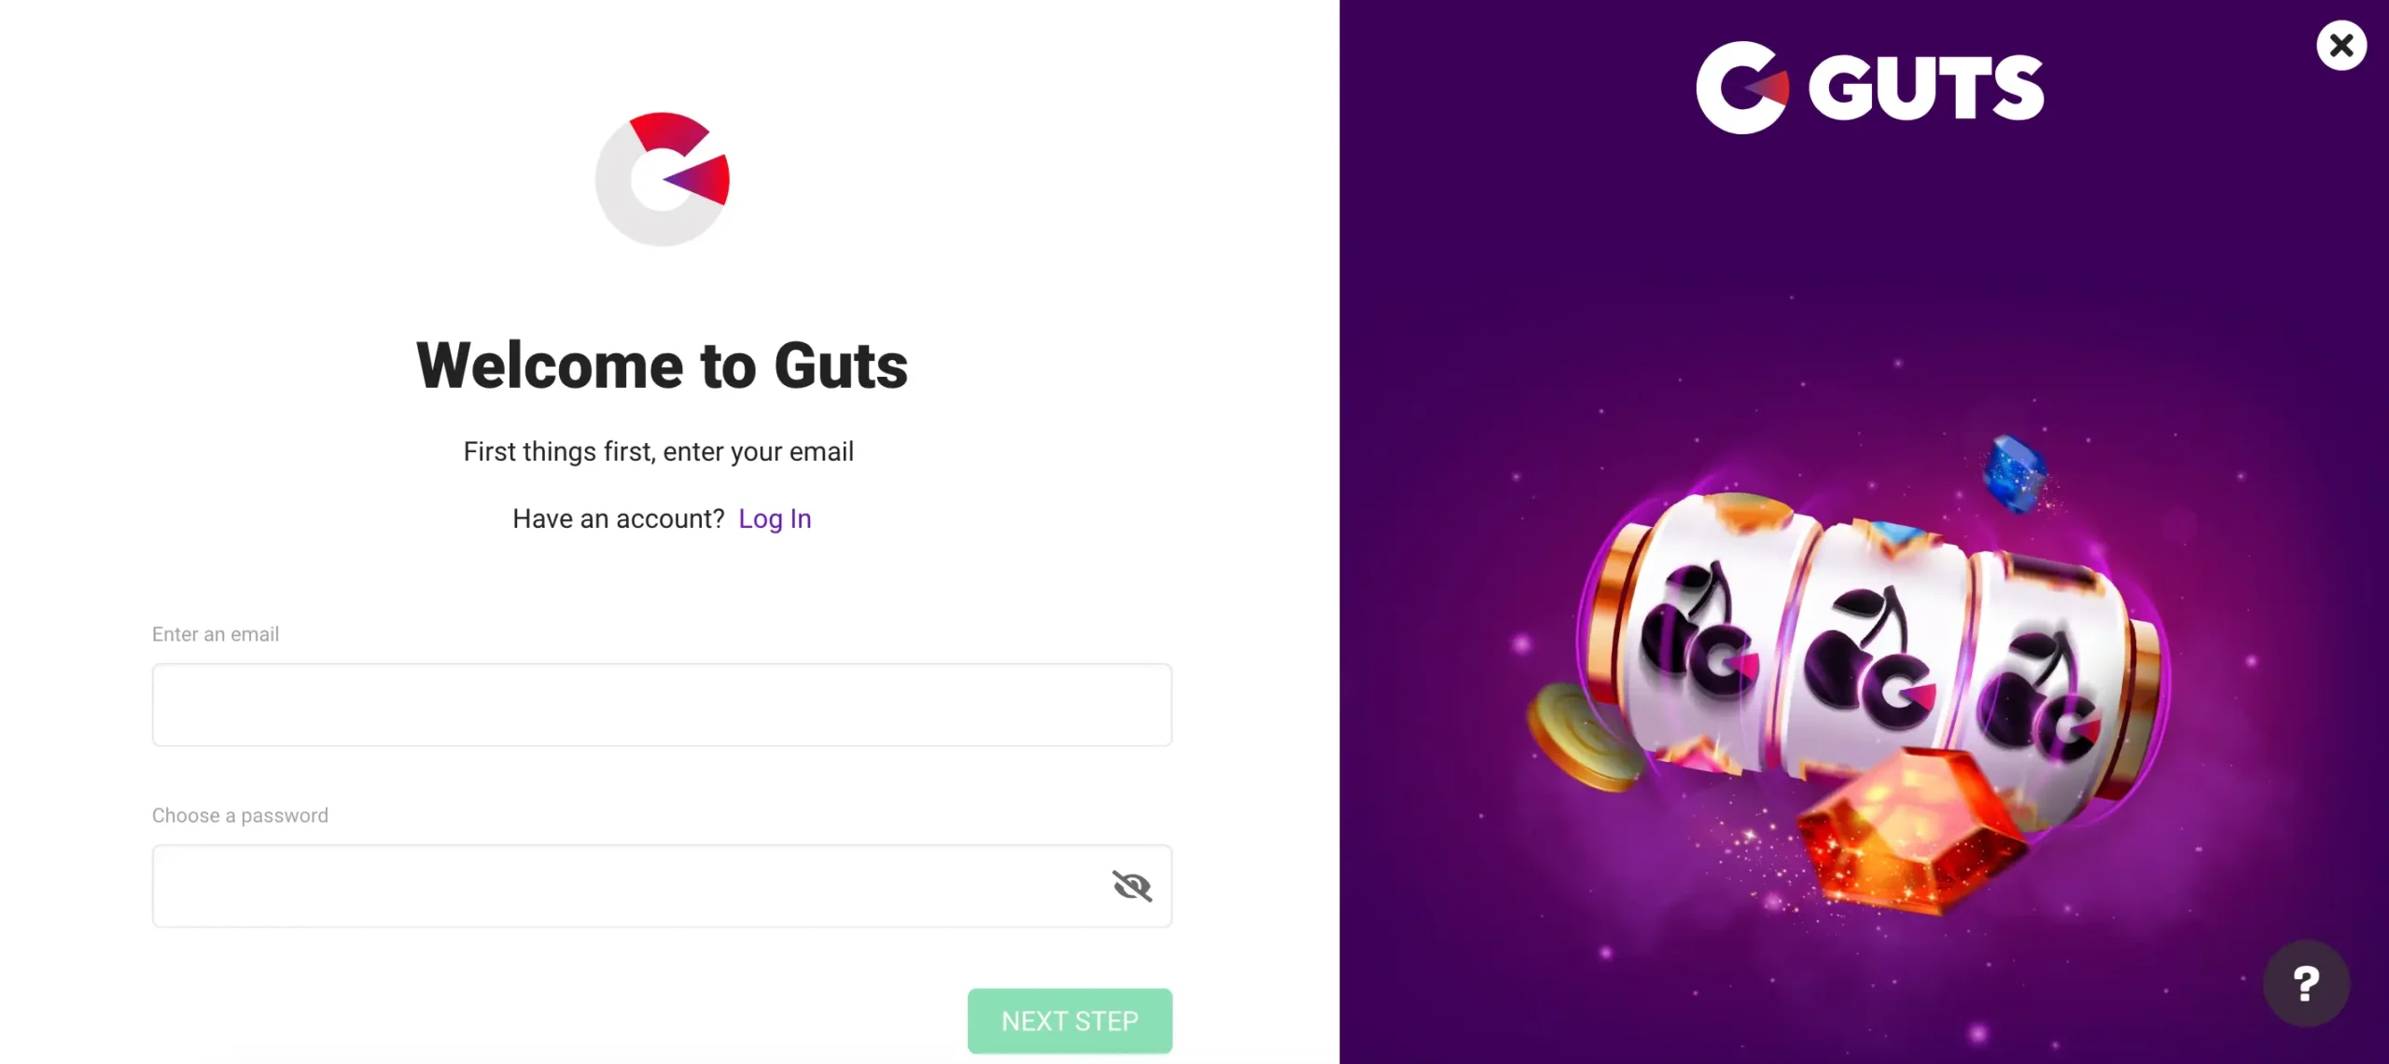Viewport: 2389px width, 1064px height.
Task: Click the white GUTS logo on purple banner
Action: (x=1869, y=88)
